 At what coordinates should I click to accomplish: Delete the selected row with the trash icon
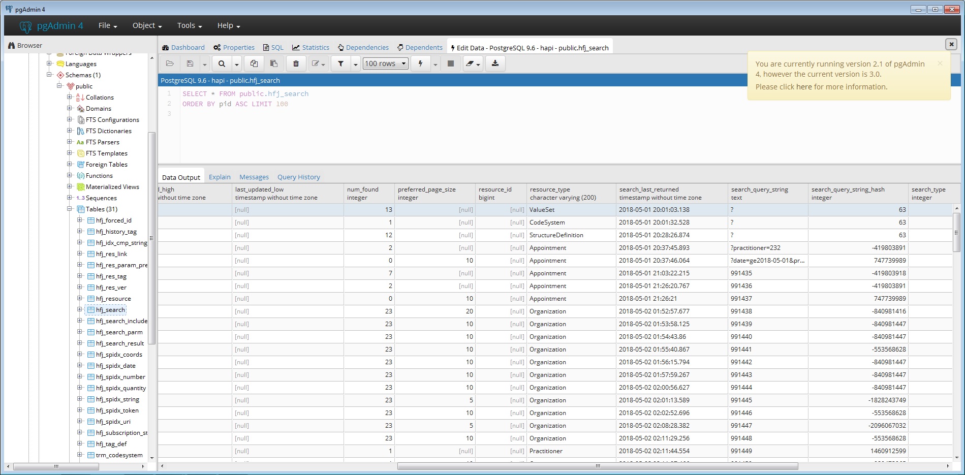(296, 64)
